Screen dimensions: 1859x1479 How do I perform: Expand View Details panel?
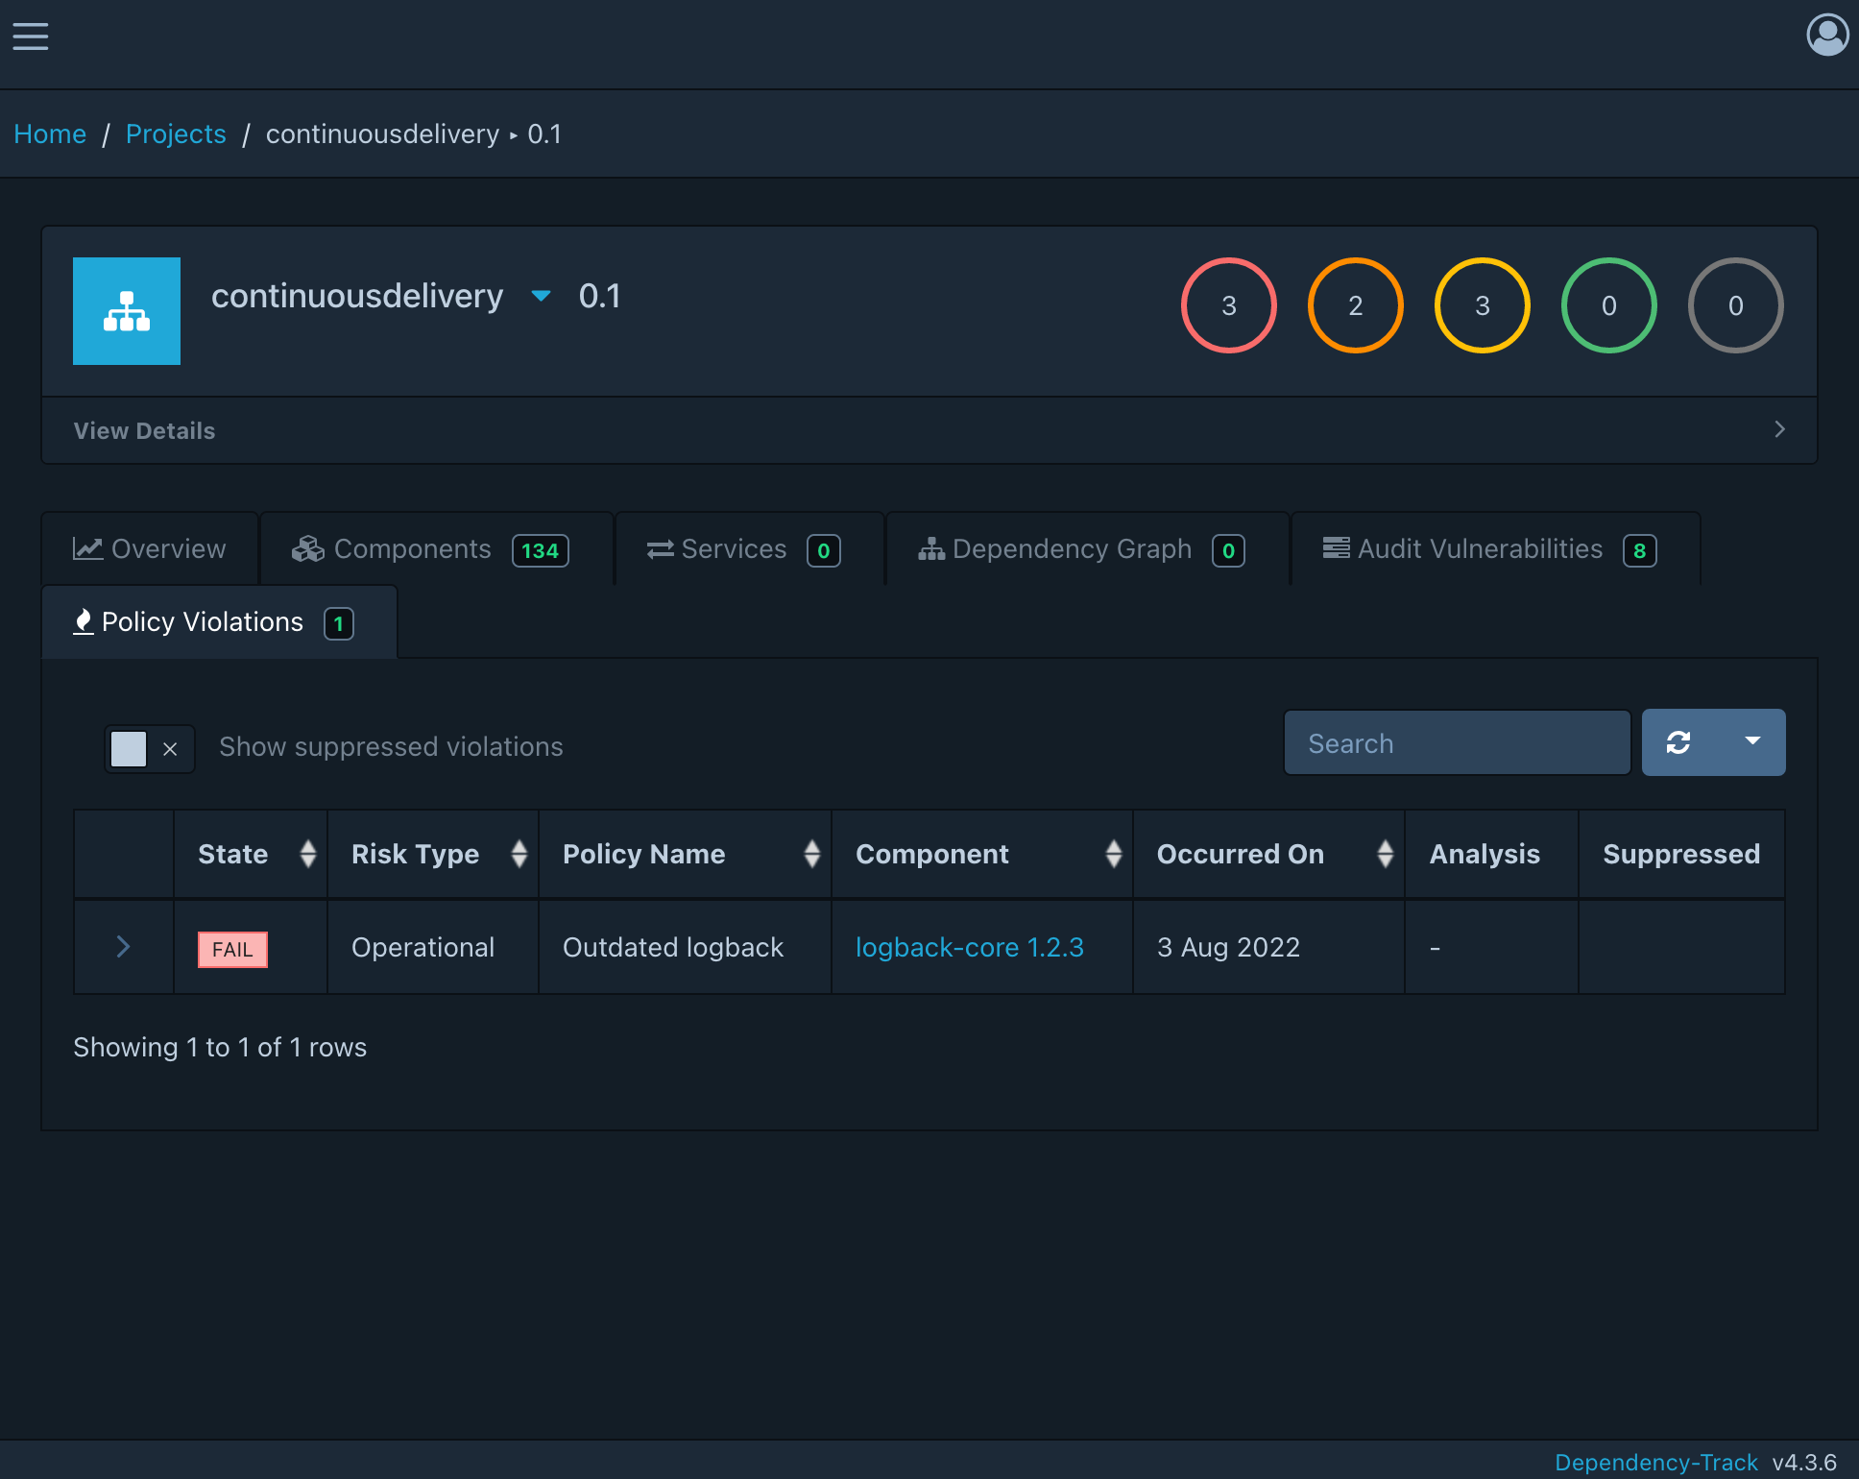pyautogui.click(x=929, y=430)
